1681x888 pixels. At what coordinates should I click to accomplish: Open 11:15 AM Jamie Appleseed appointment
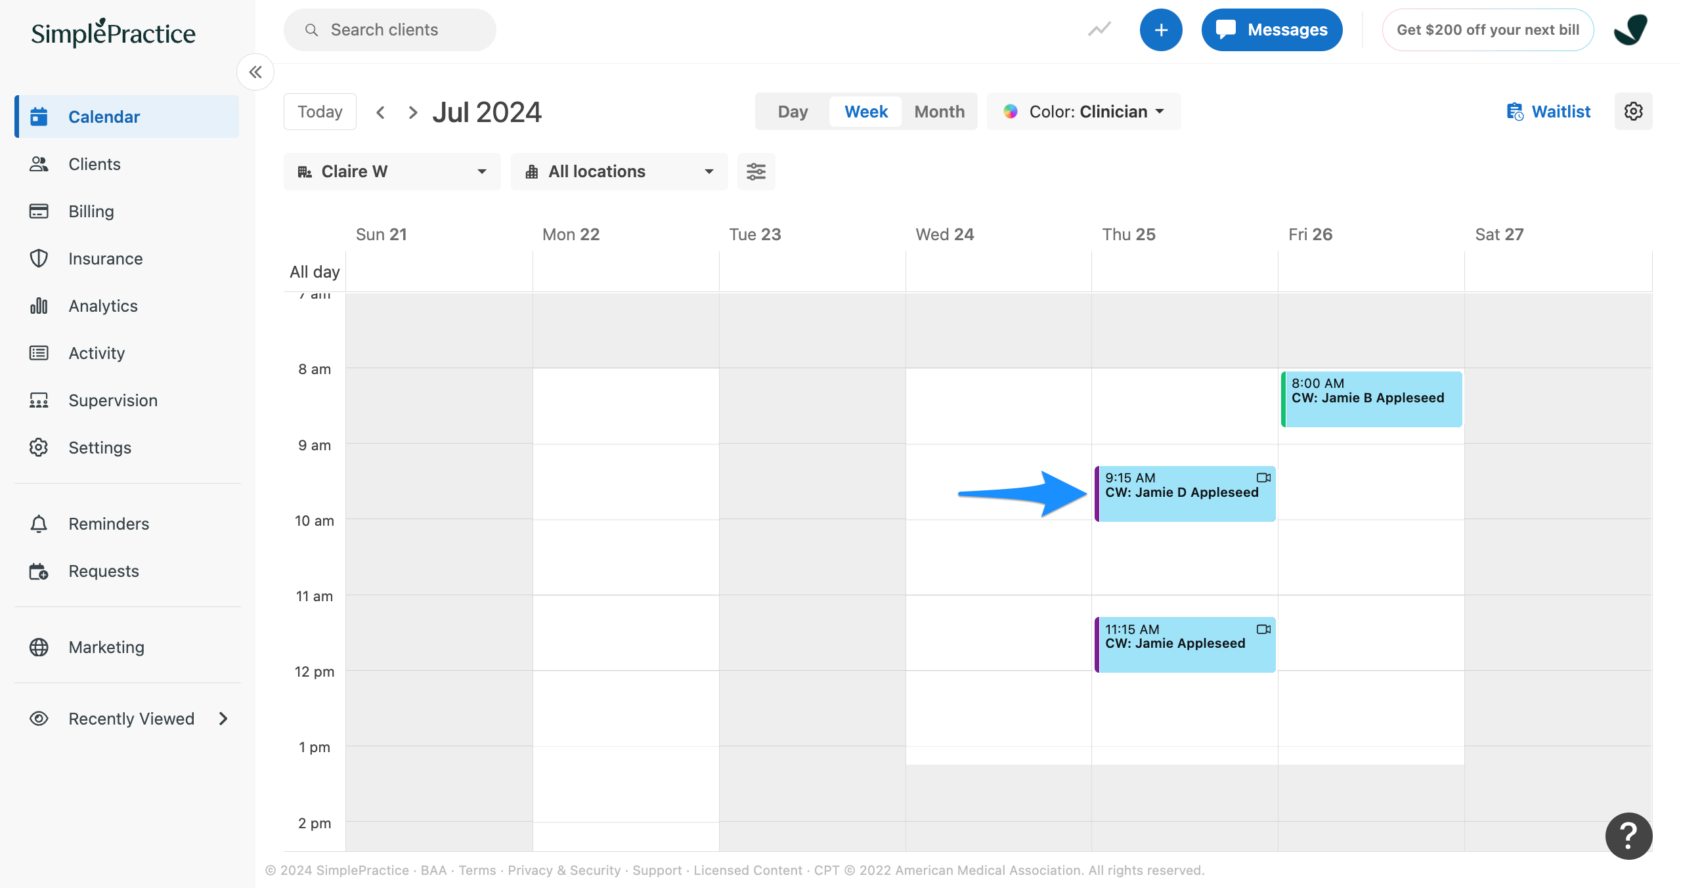(x=1185, y=645)
